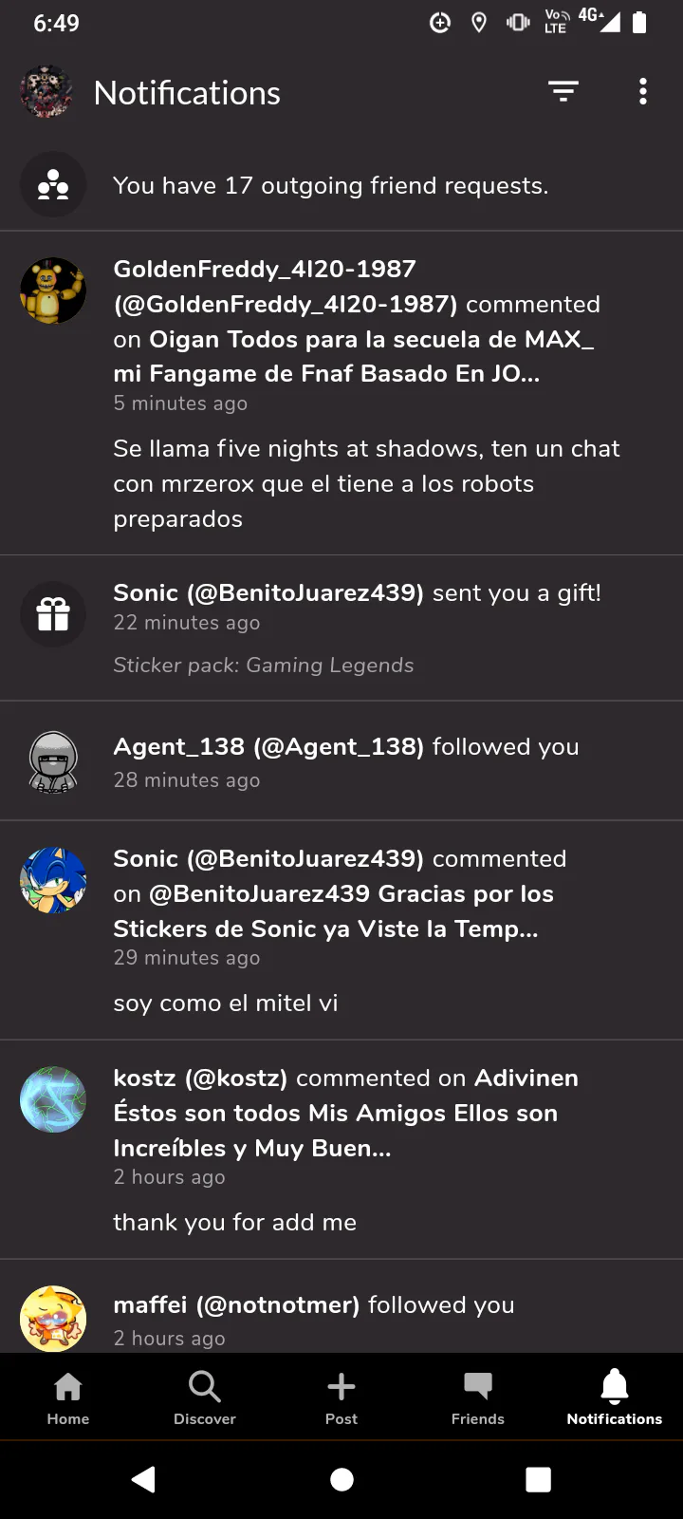Tap Sonic's blue hedgehog avatar
This screenshot has width=683, height=1519.
click(53, 880)
